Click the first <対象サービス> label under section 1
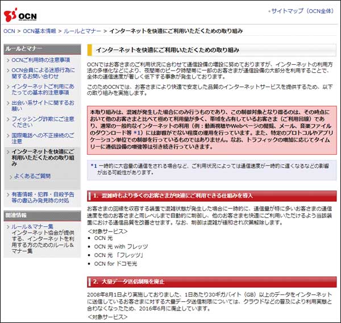The image size is (341, 323). pos(107,231)
